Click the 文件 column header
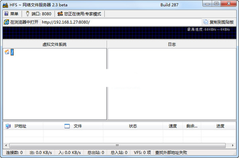 pyautogui.click(x=73, y=126)
